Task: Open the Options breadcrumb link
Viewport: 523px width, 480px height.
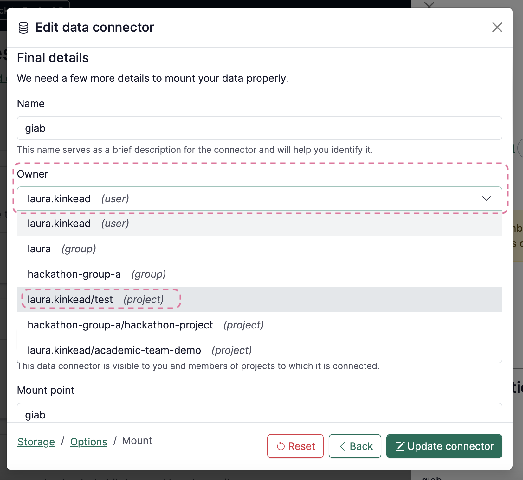Action: pos(89,442)
